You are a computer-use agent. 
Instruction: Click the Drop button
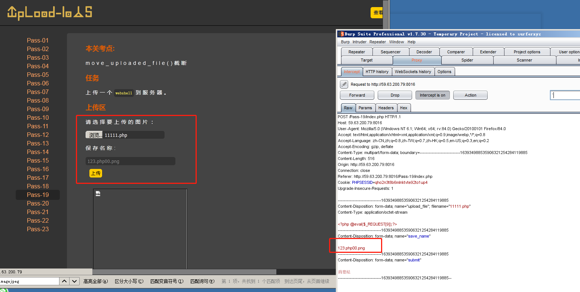click(395, 95)
